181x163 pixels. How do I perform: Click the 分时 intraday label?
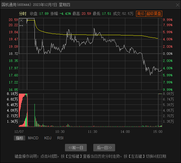23,14
